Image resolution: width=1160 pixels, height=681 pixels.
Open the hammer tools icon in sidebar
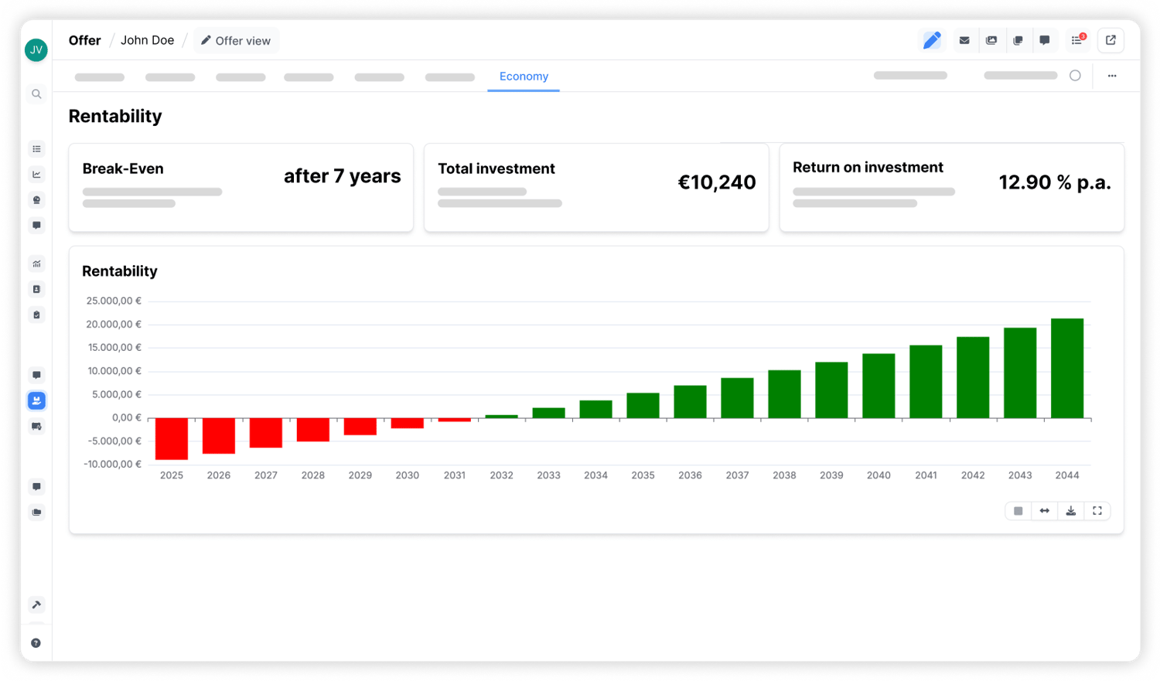coord(36,604)
